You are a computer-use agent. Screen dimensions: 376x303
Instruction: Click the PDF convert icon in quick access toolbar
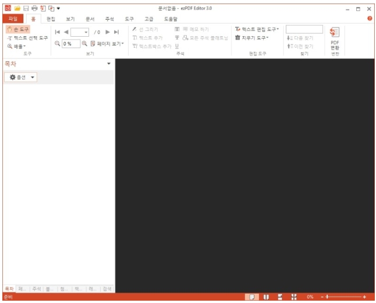43,8
